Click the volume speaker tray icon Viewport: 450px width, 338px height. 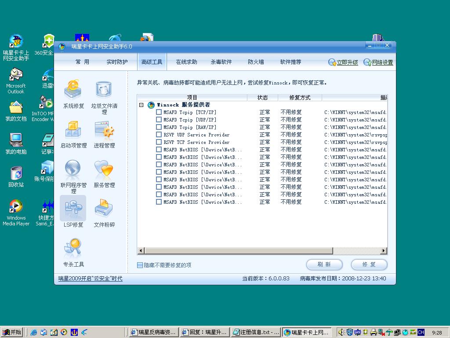[x=341, y=332]
